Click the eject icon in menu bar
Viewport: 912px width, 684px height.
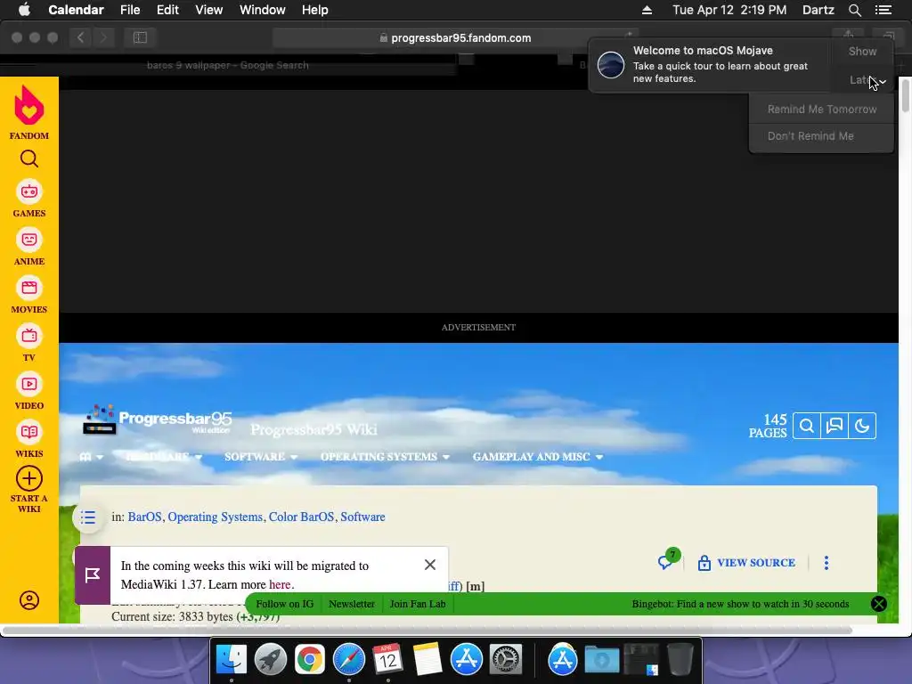[x=647, y=10]
